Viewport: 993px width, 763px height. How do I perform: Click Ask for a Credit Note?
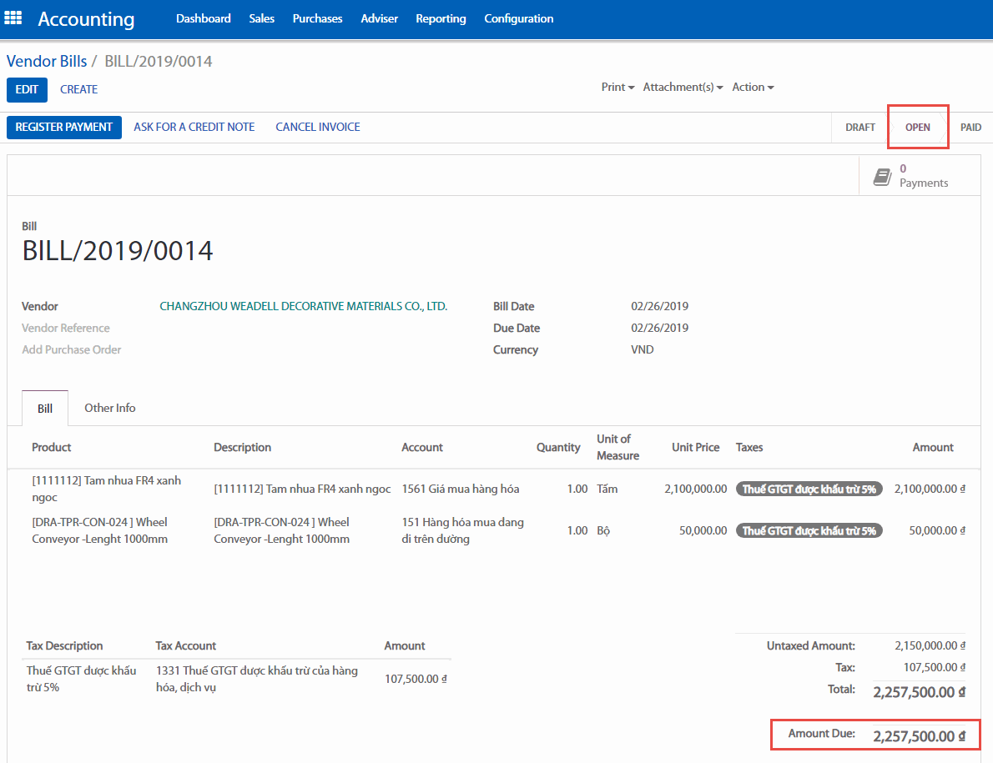click(194, 128)
